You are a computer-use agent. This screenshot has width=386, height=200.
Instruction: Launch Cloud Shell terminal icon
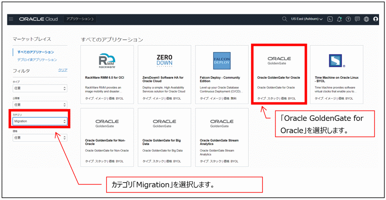click(x=330, y=19)
